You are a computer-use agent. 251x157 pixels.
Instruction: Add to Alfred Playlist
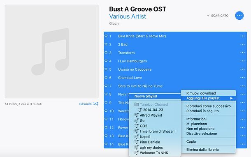(x=155, y=115)
